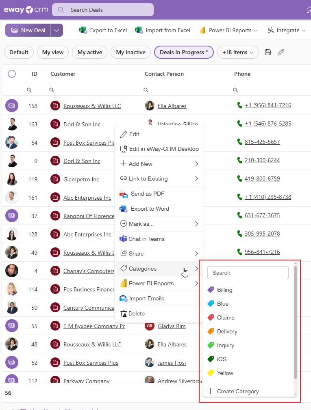
Task: Choose Chat in Teams
Action: (159, 239)
